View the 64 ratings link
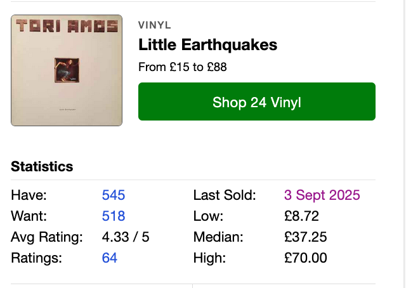Viewport: 406px width, 288px height. click(110, 258)
